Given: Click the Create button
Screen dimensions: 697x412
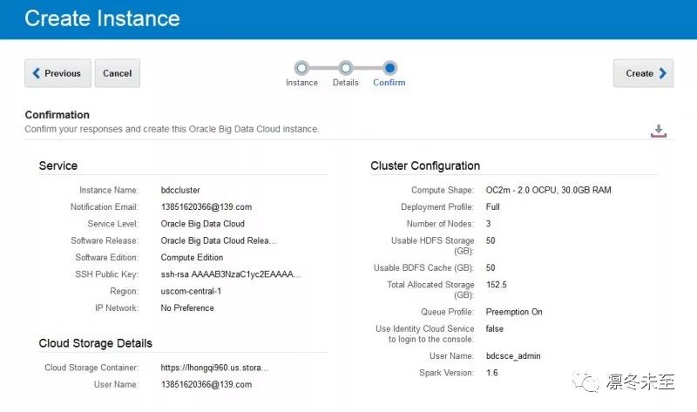Looking at the screenshot, I should (643, 73).
